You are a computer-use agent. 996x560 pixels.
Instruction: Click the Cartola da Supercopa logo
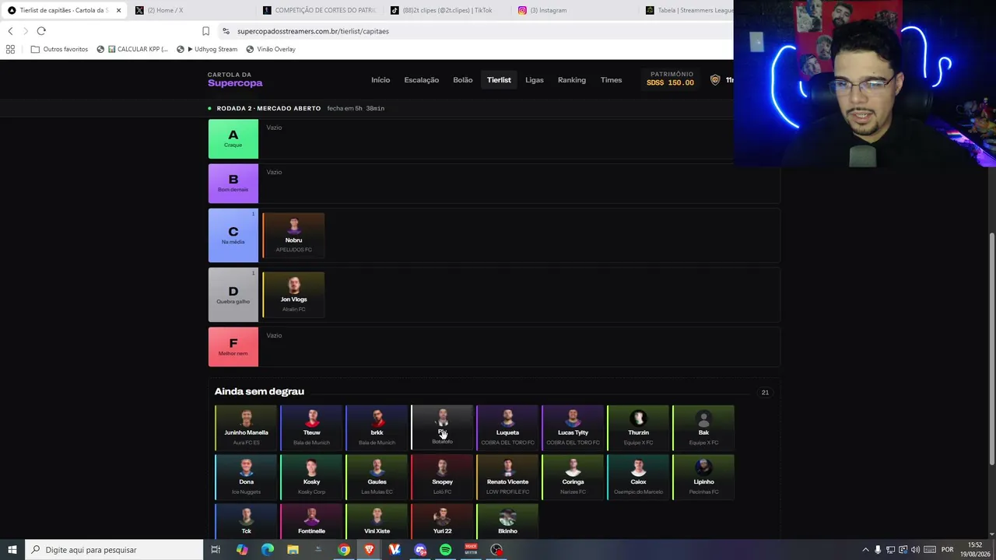click(x=235, y=79)
